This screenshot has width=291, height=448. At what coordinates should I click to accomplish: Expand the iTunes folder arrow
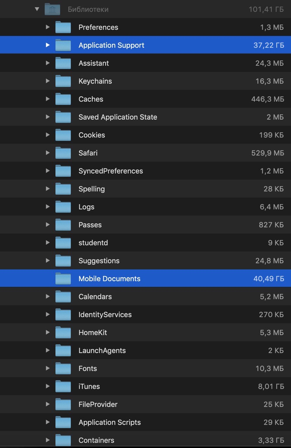[x=48, y=386]
